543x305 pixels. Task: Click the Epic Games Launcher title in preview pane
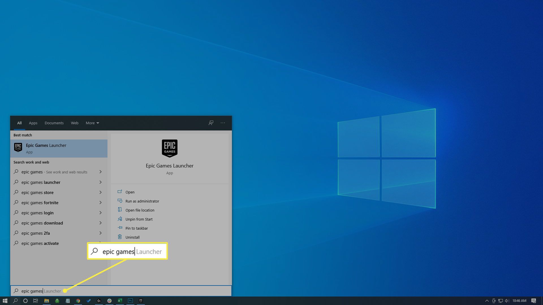click(170, 166)
